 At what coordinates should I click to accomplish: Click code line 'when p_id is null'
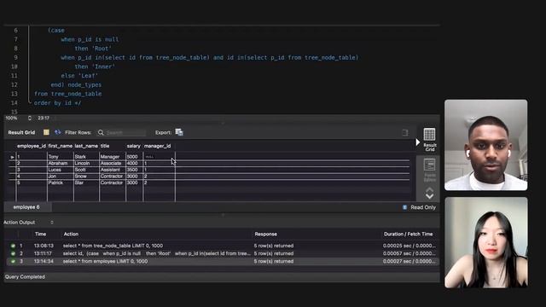[90, 39]
